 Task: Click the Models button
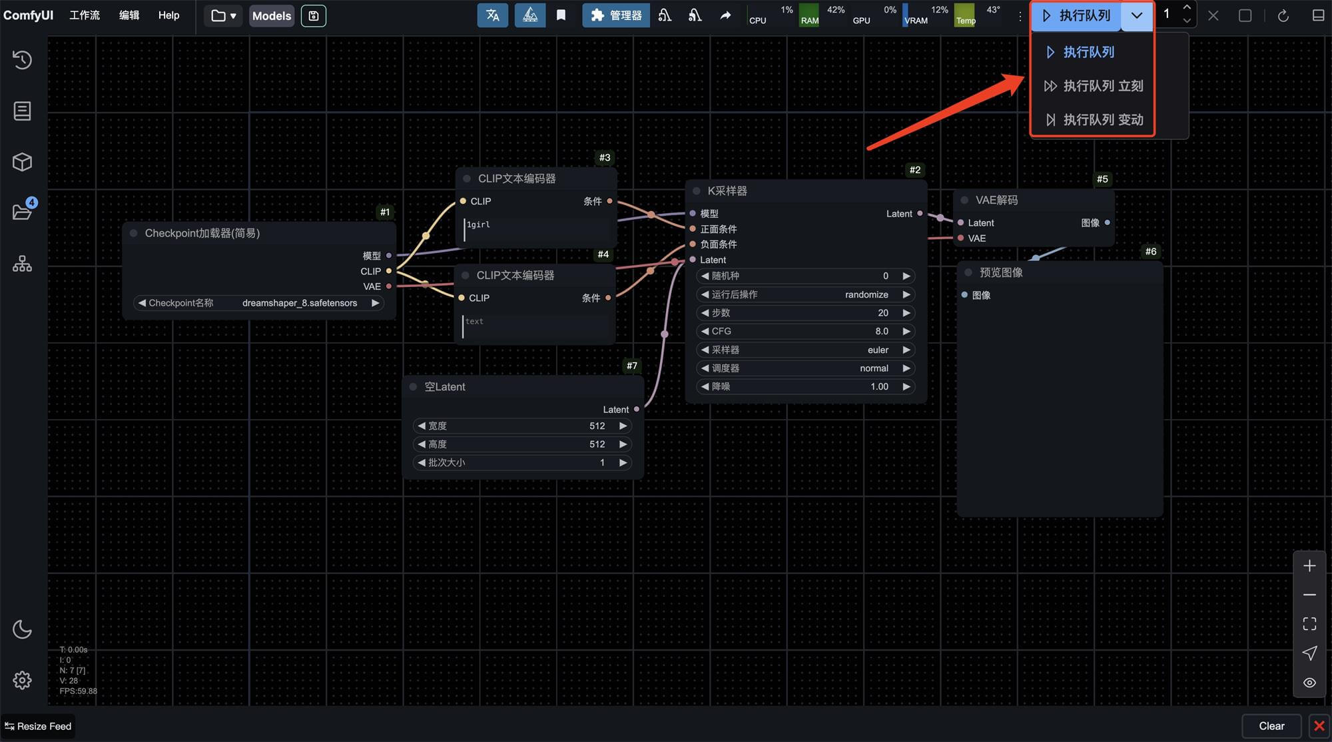click(272, 15)
